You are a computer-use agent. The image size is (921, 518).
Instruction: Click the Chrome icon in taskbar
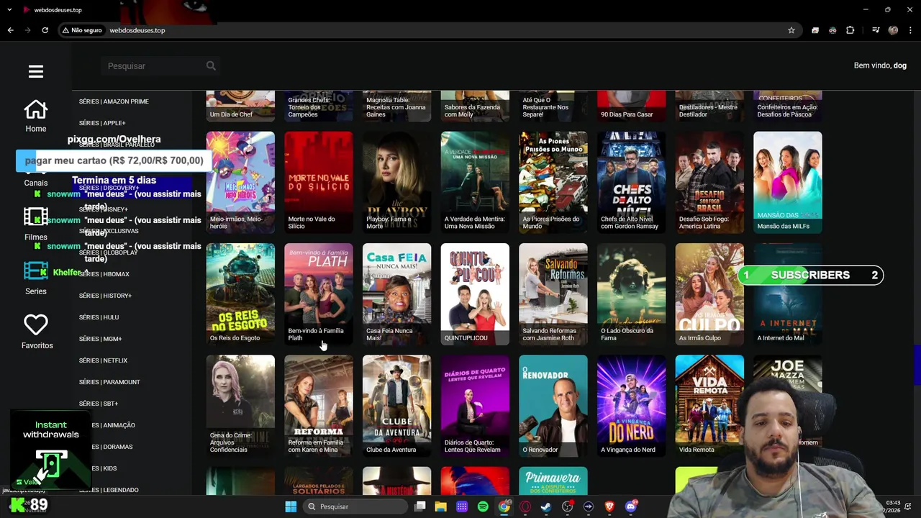click(x=504, y=506)
